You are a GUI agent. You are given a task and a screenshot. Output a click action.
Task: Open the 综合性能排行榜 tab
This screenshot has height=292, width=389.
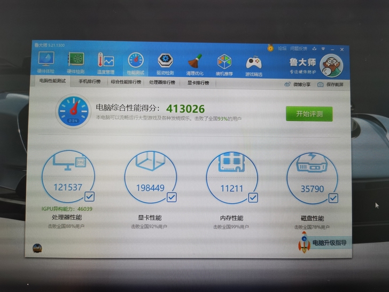point(126,82)
